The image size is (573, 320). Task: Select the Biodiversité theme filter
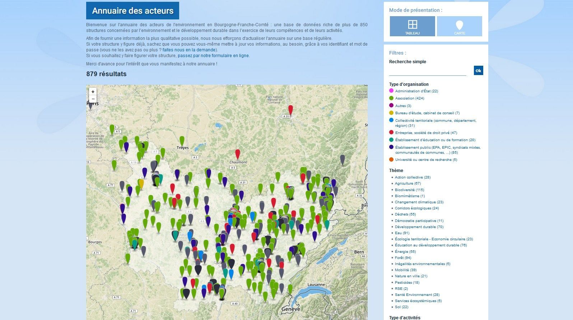coord(409,190)
